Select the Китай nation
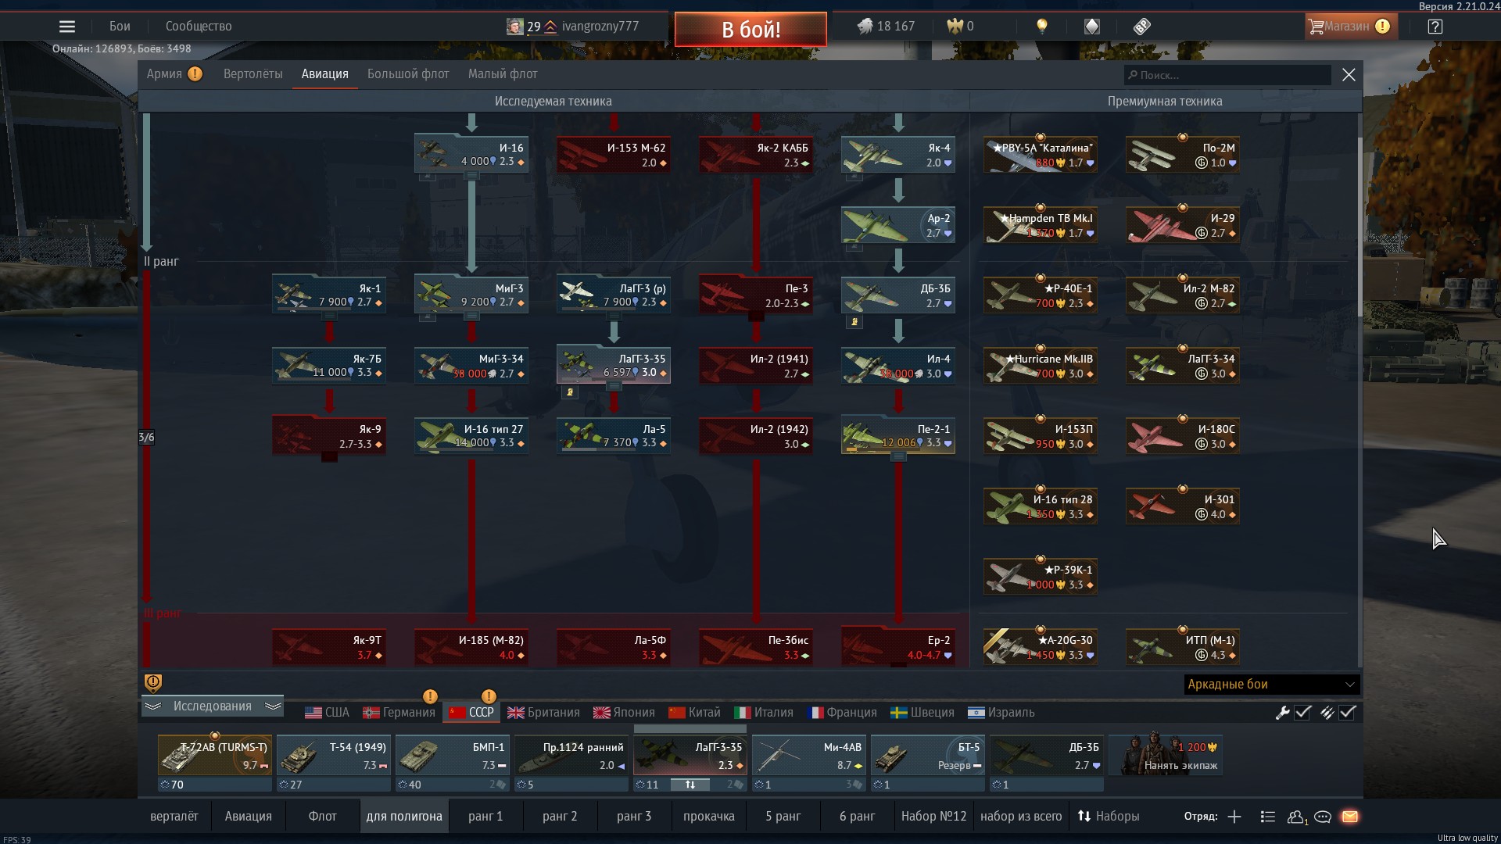Viewport: 1501px width, 844px height. (694, 713)
